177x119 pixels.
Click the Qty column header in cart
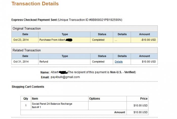click(x=26, y=99)
